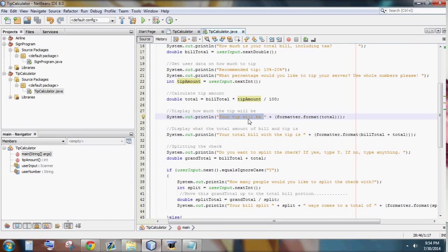
Task: Start macro recording with red circle
Action: (289, 39)
